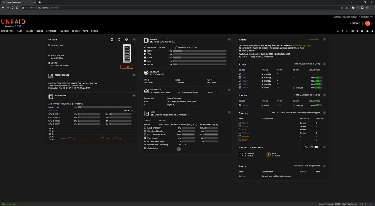Click the notifications bell icon

click(x=372, y=31)
